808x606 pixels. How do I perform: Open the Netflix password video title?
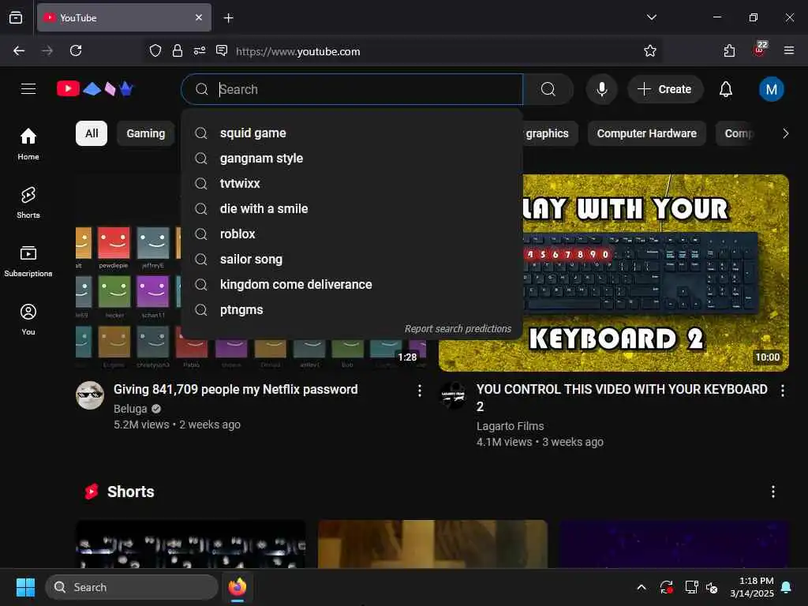pyautogui.click(x=235, y=390)
